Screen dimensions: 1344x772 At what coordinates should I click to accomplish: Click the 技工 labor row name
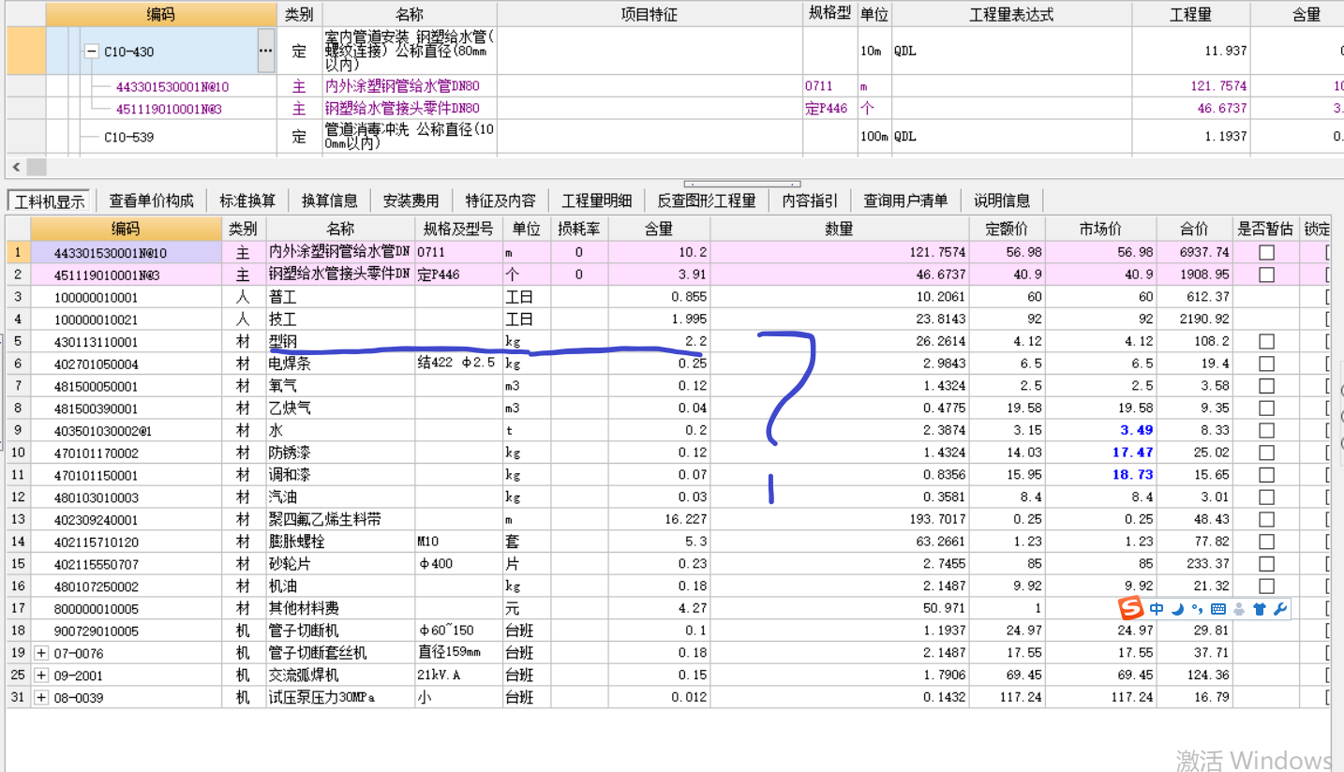tap(341, 319)
